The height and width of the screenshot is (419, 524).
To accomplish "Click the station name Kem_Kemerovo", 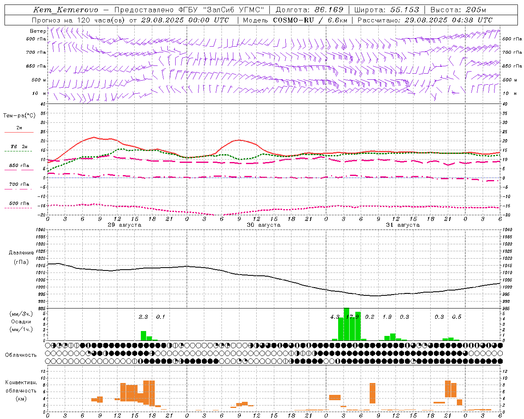I will (x=65, y=10).
